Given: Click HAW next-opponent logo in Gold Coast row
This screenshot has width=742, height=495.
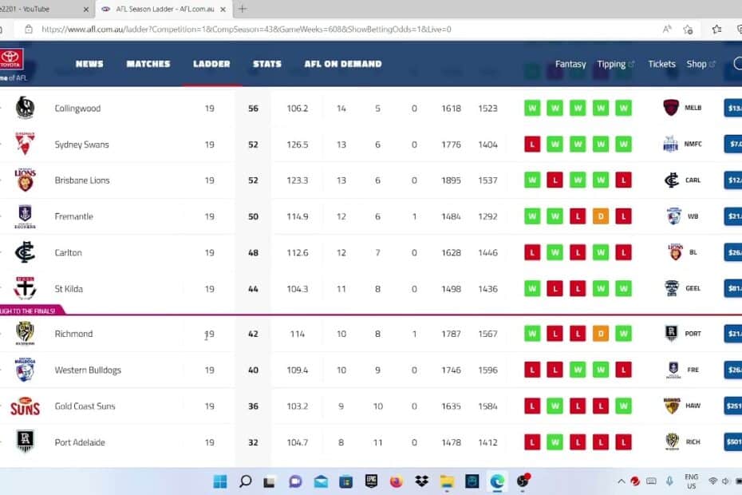Looking at the screenshot, I should point(672,406).
